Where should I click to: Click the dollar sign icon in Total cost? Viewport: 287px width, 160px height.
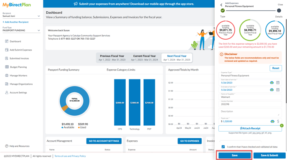tap(278, 121)
